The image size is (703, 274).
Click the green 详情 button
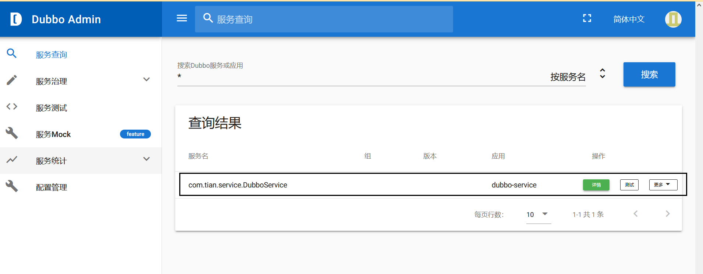point(596,185)
